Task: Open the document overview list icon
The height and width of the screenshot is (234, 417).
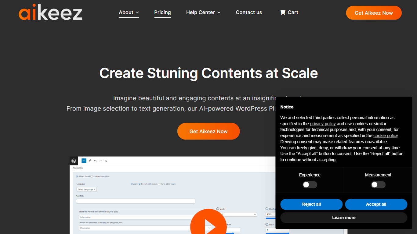Action: tap(106, 161)
